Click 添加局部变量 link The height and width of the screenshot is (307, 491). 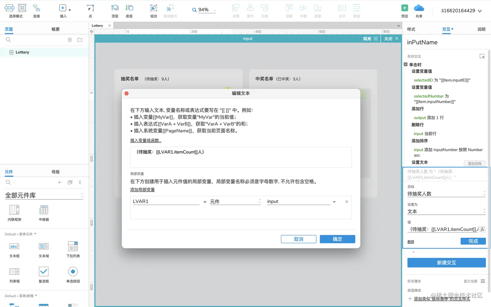pos(142,190)
